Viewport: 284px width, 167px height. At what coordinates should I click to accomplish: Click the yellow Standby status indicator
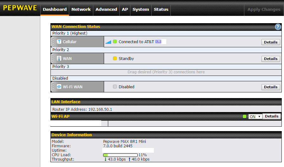[115, 58]
